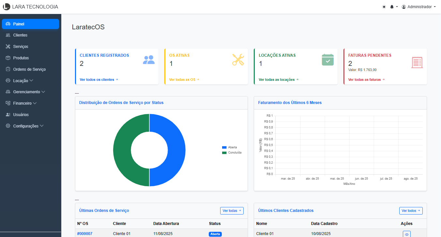Expand the Financeiro section
This screenshot has height=237, width=441.
22,103
